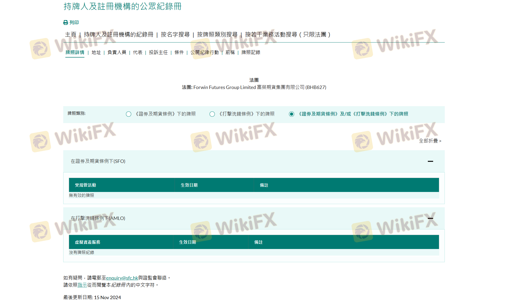508x301 pixels.
Task: Select 《證券及期貨條例》下的牌照 radio button
Action: 129,114
